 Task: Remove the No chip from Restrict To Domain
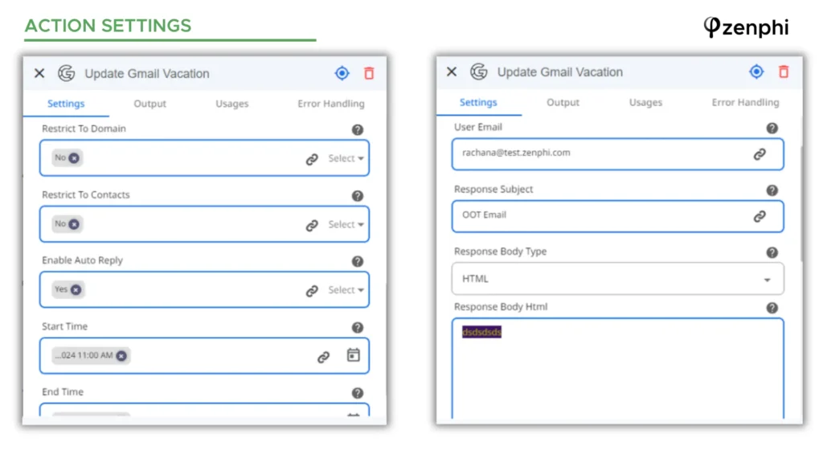click(74, 158)
